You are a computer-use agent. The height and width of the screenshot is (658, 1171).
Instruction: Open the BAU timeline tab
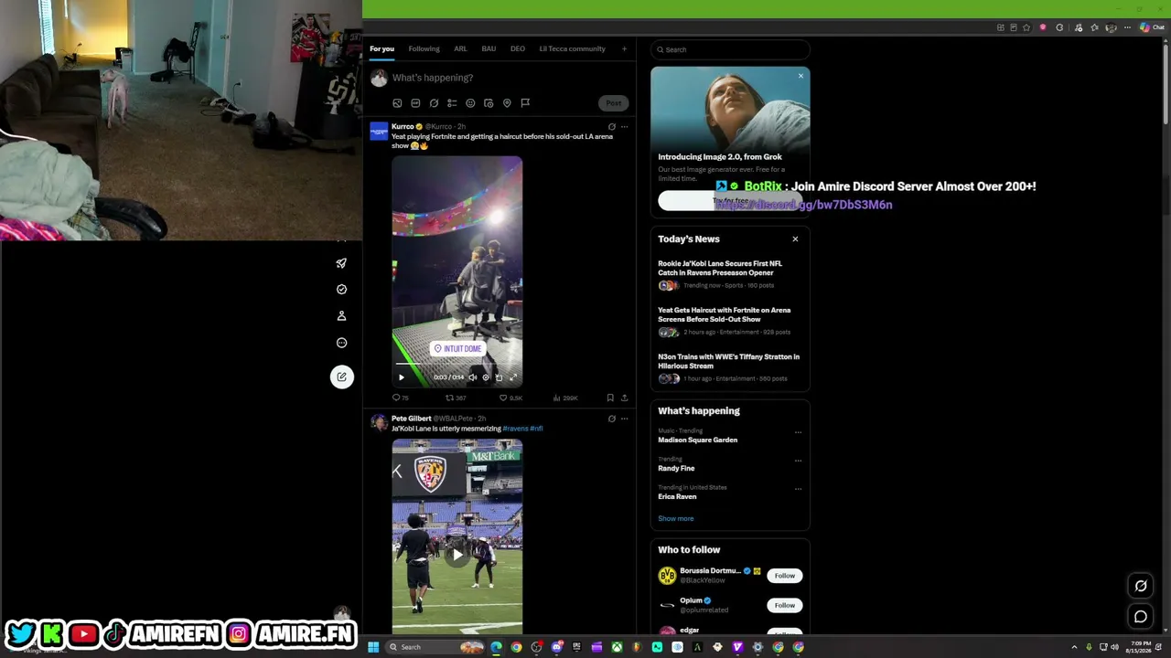489,48
